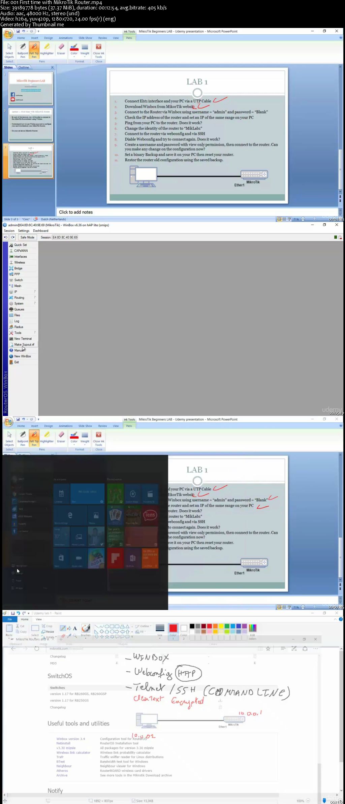Pick black swatch in Paint palette

pos(192,626)
